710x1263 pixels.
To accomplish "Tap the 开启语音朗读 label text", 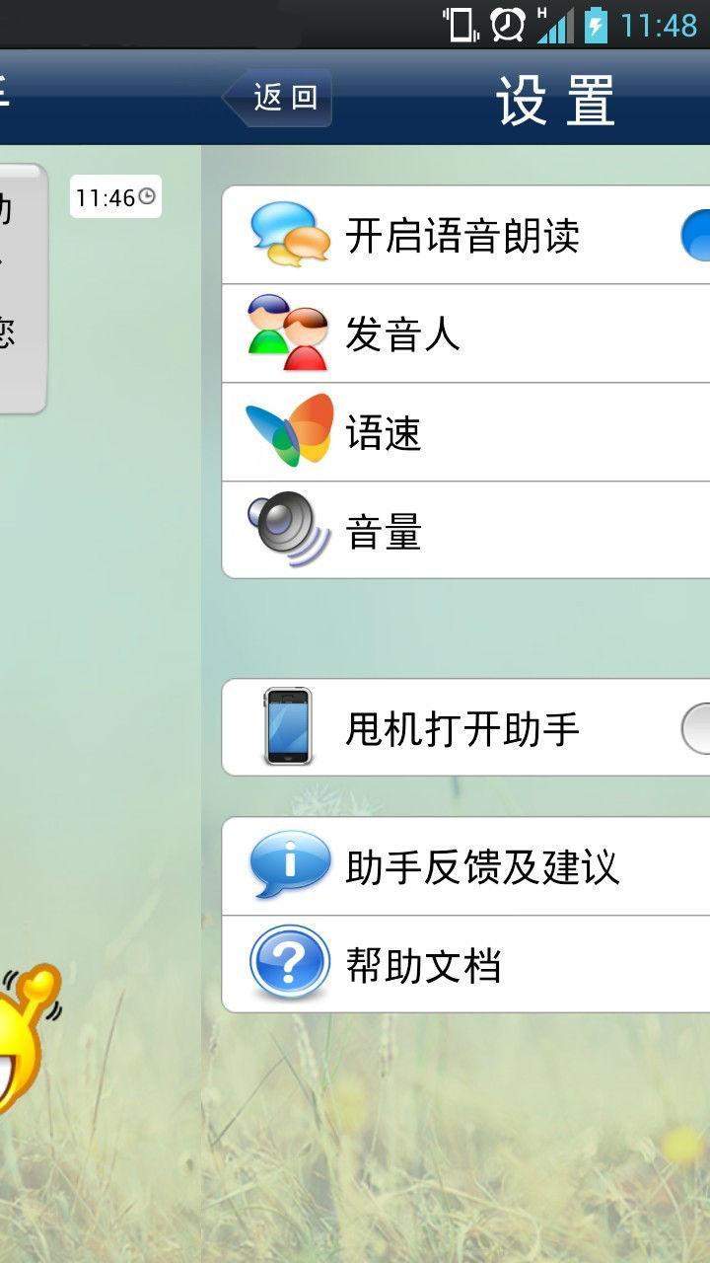I will point(462,236).
